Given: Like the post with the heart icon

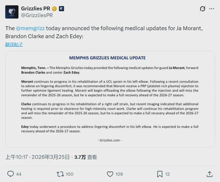Looking at the screenshot, I should [110, 174].
